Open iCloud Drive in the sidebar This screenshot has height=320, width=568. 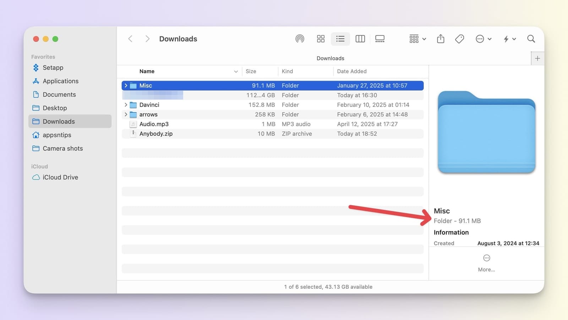(x=60, y=177)
